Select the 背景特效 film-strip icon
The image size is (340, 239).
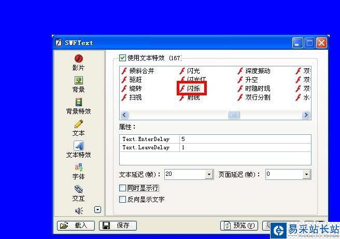pos(78,102)
